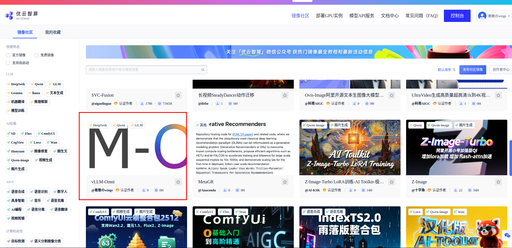Click the 控制台 button

457,16
